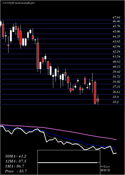Image resolution: width=125 pixels, height=175 pixels.
Task: Click the large red candle at far right
Action: tap(95, 93)
